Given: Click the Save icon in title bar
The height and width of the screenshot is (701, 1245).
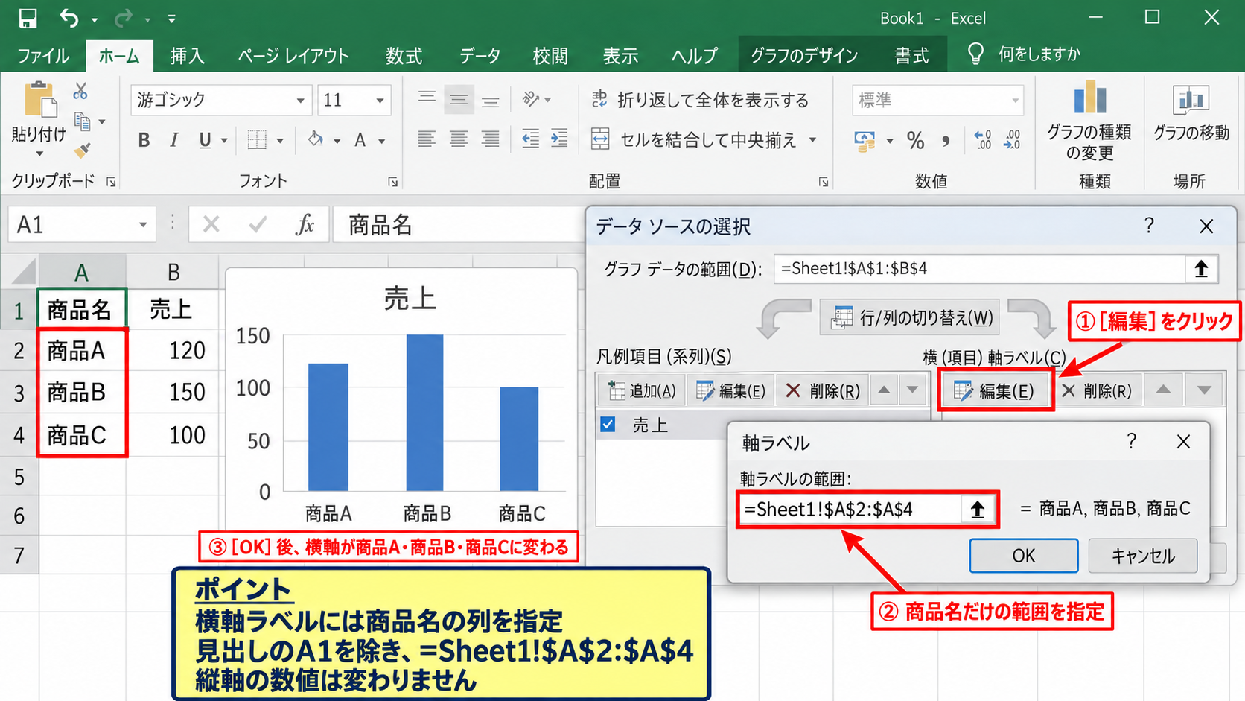Looking at the screenshot, I should [28, 18].
